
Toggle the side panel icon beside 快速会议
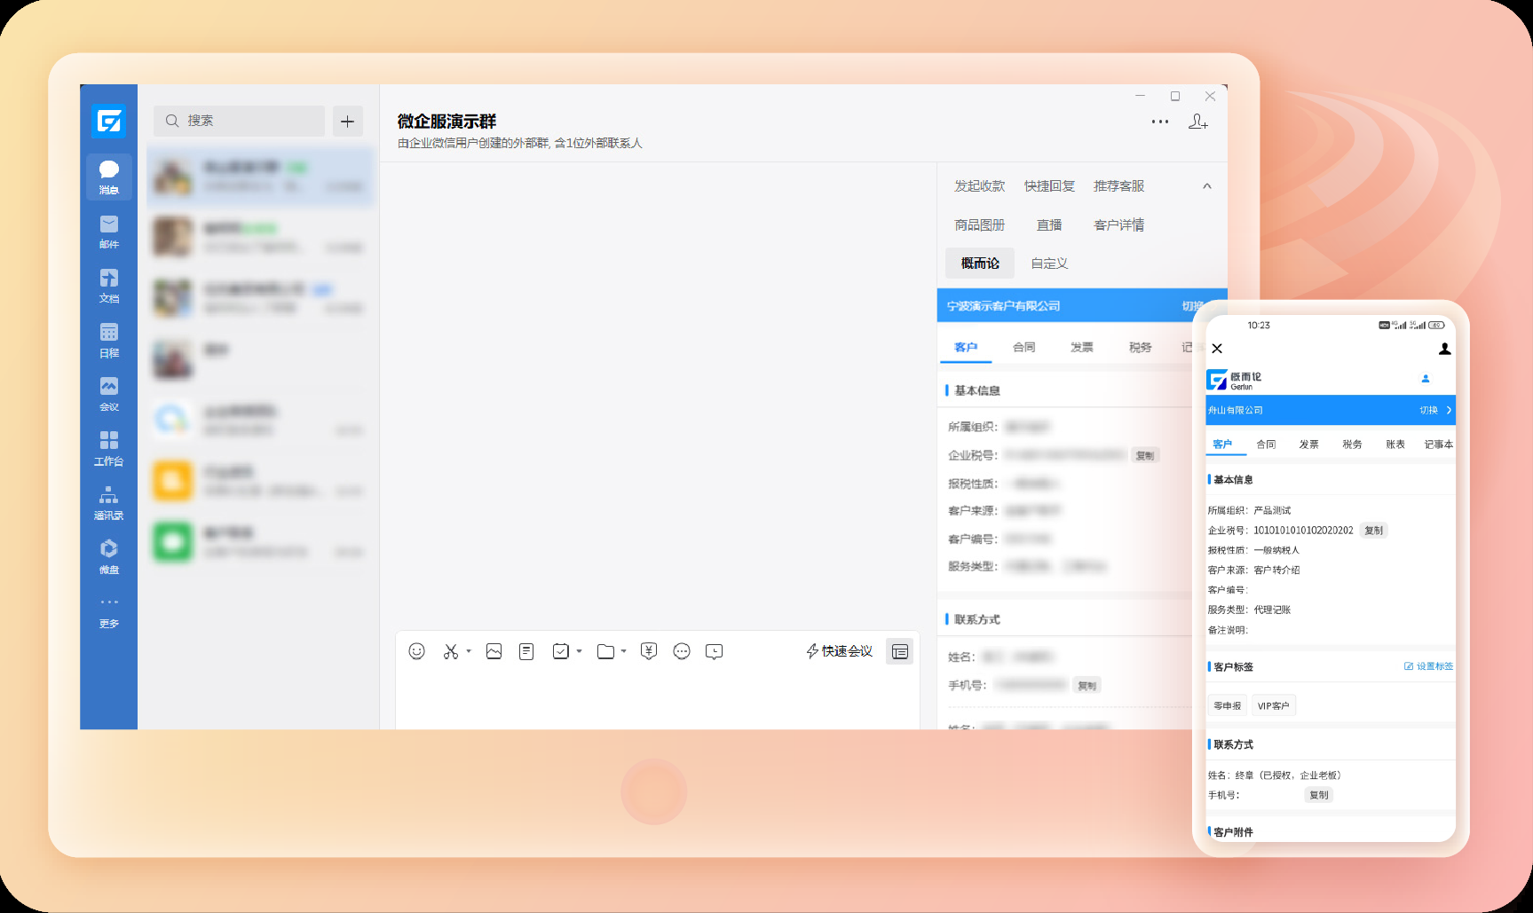(x=899, y=651)
